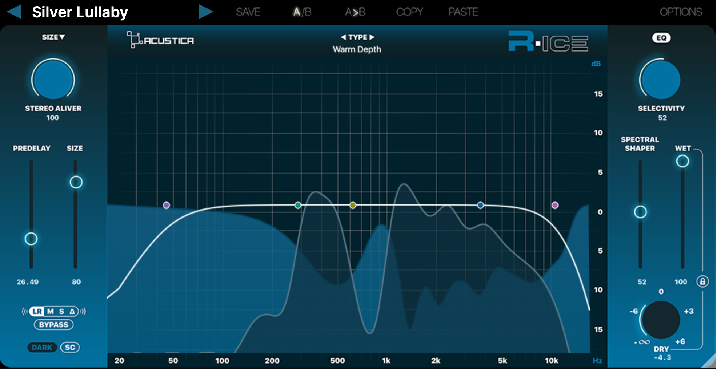Select the blue EQ band node

coord(480,205)
